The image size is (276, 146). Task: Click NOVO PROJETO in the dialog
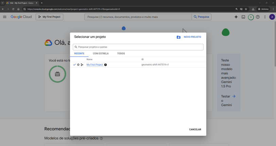coord(192,37)
